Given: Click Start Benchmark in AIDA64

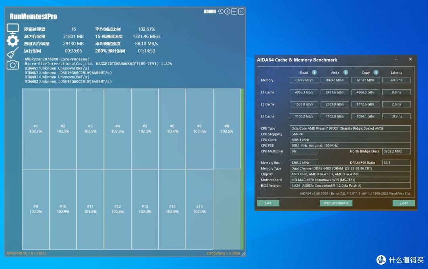Looking at the screenshot, I should pos(336,203).
